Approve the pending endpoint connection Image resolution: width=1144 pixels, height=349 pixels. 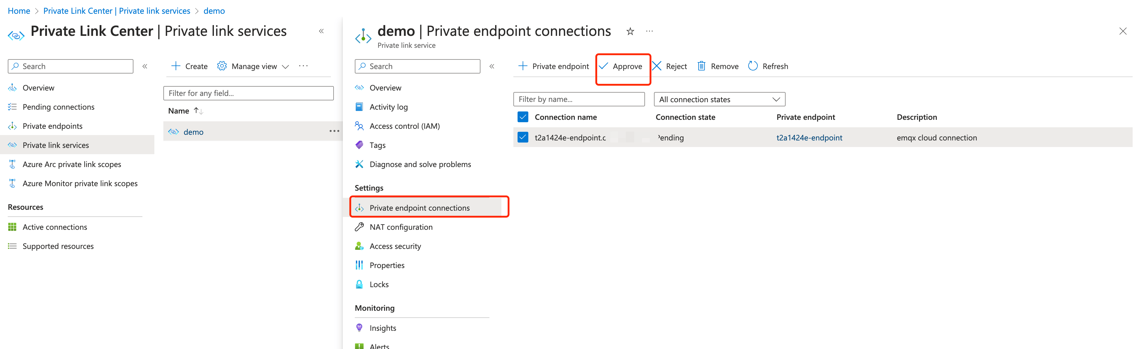point(623,66)
